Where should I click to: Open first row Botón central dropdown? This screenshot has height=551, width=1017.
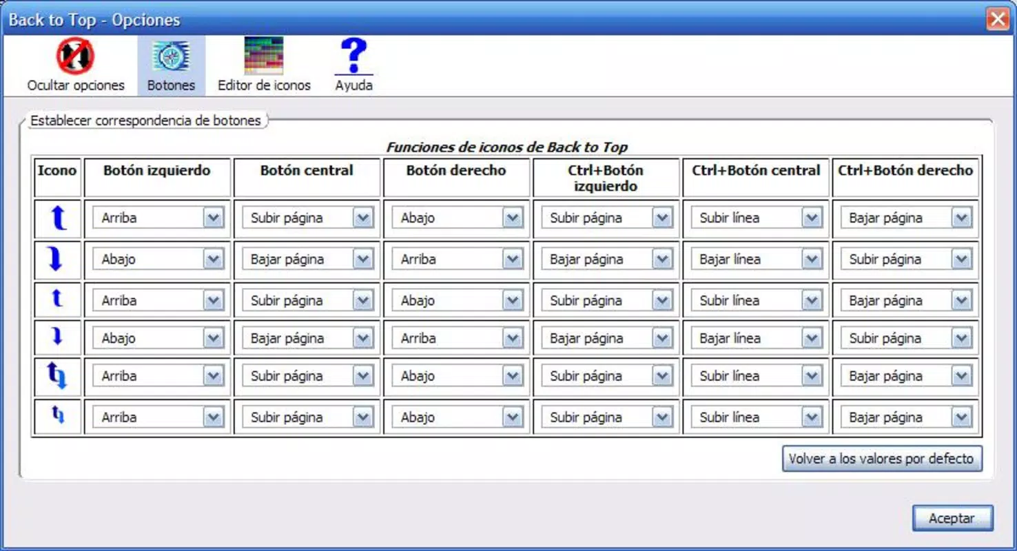(x=307, y=218)
